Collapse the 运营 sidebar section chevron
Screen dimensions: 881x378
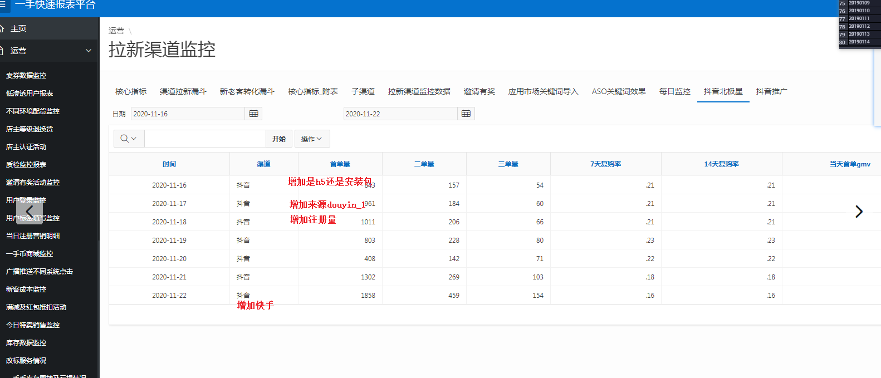89,51
